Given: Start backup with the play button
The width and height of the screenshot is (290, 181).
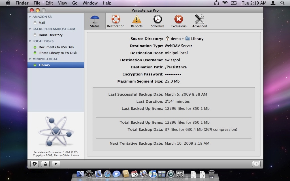Looking at the screenshot, I should tap(56, 164).
